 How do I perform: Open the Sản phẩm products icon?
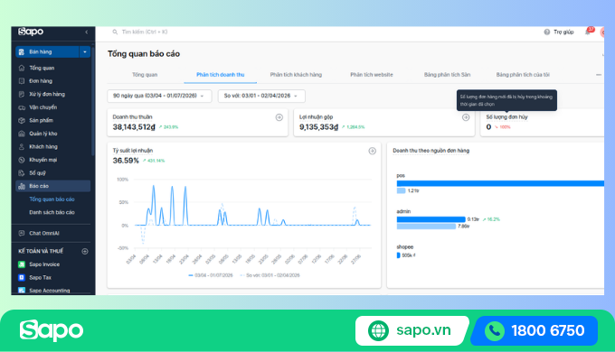tap(22, 120)
